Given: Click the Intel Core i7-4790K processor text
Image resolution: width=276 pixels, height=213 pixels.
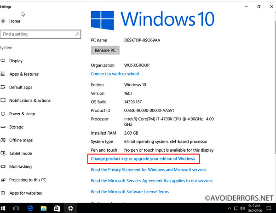Looking at the screenshot, I should coord(169,122).
